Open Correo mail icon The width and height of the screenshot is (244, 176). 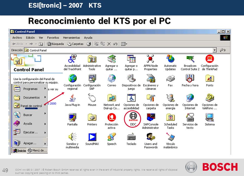[112, 78]
